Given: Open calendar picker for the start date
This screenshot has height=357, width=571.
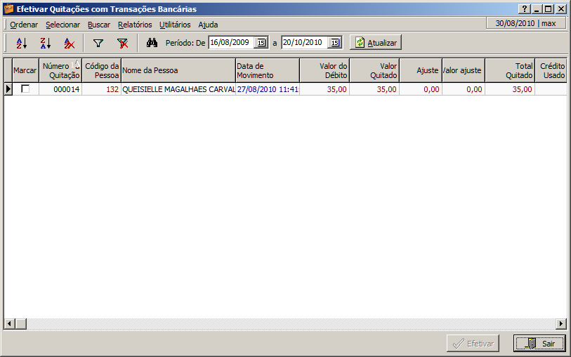Looking at the screenshot, I should point(261,43).
